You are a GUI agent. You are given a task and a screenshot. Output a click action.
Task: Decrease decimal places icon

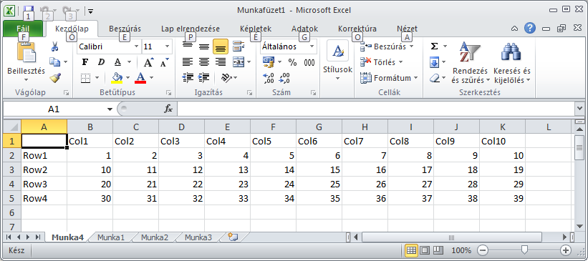(x=284, y=78)
